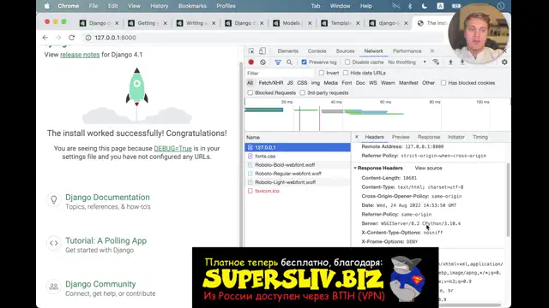Stop recording network log
This screenshot has height=308, width=549.
point(251,62)
